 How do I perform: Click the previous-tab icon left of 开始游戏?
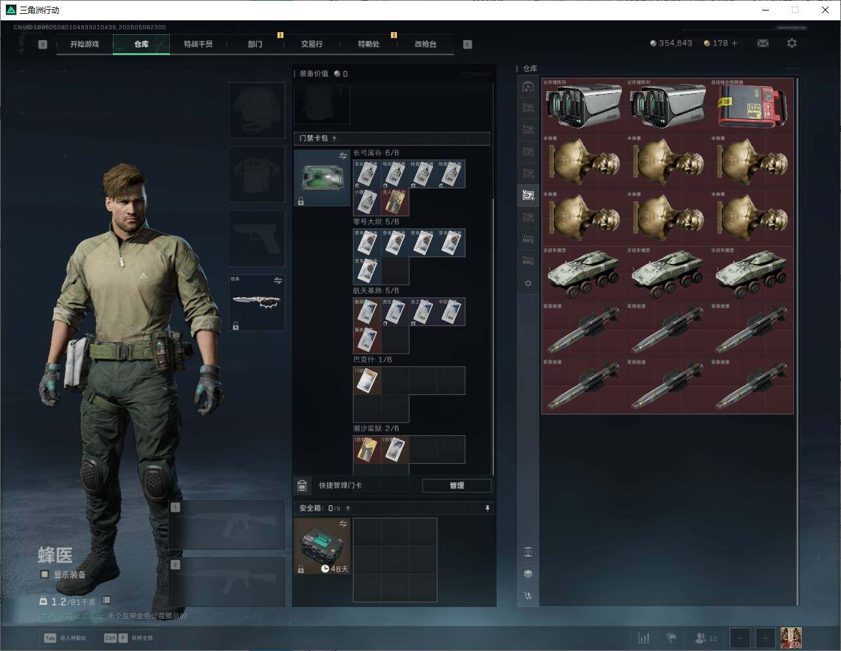43,45
